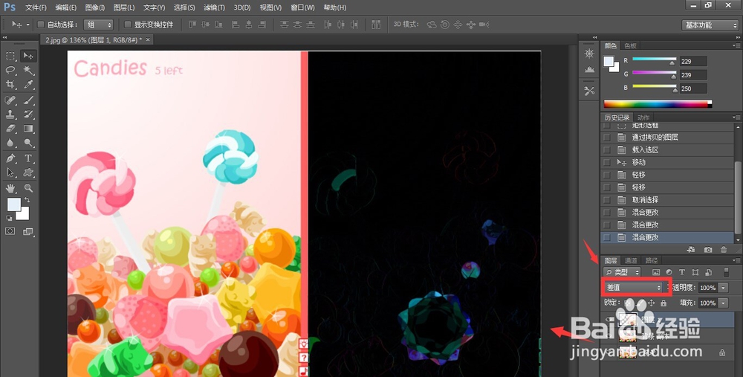Create a new snapshot via the camera icon

point(707,249)
